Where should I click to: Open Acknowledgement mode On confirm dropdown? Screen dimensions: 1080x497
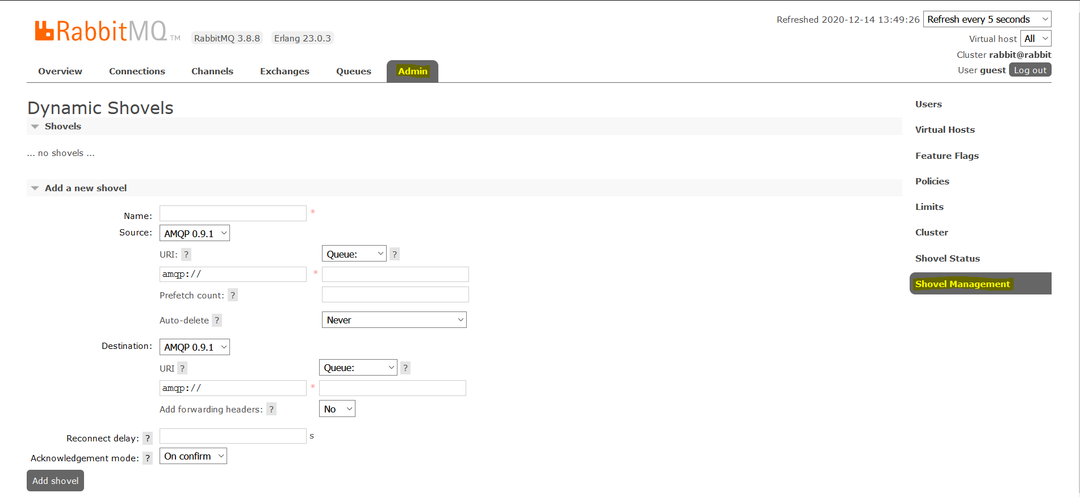(193, 456)
